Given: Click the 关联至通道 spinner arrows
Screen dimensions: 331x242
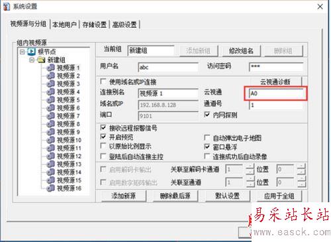Looking at the screenshot, I should pyautogui.click(x=250, y=182).
